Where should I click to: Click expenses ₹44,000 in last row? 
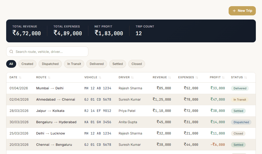191,145
